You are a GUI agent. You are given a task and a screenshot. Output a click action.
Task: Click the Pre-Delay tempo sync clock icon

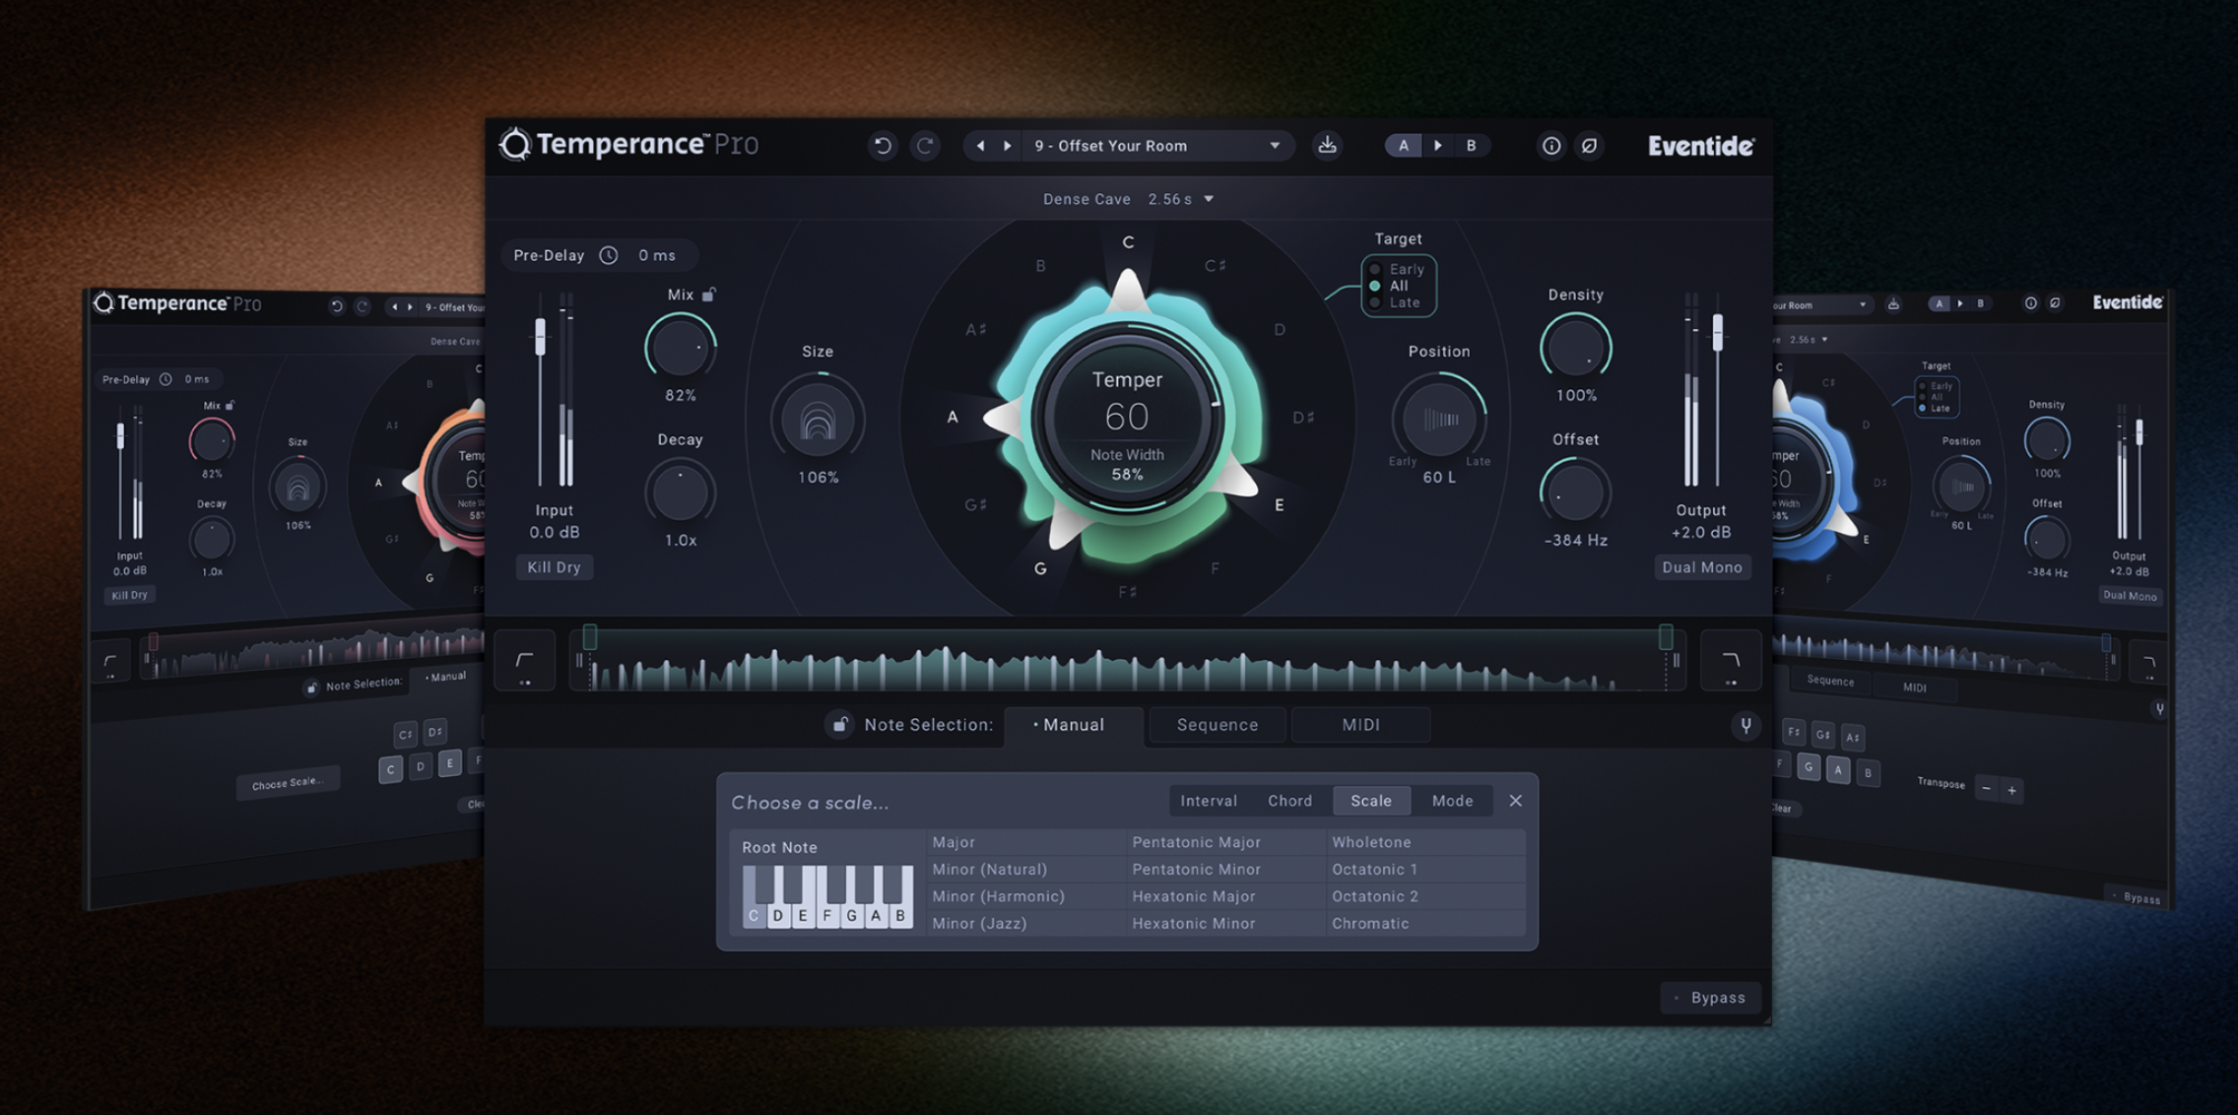point(609,255)
